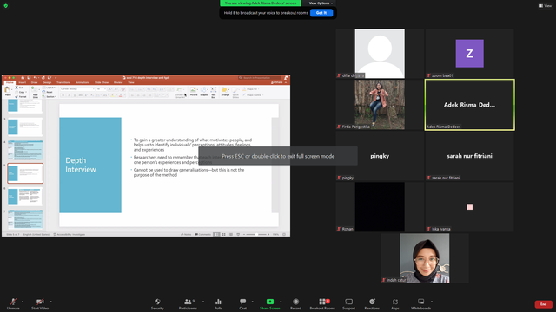Select the pingky participant tile
The image size is (556, 312).
pos(380,156)
